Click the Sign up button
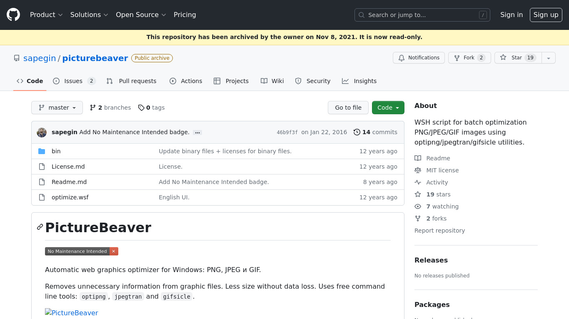 click(546, 15)
